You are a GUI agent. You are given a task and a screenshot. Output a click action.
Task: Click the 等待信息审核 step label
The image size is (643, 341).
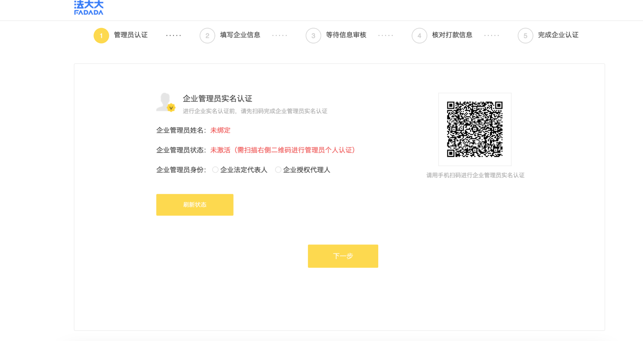click(x=346, y=35)
